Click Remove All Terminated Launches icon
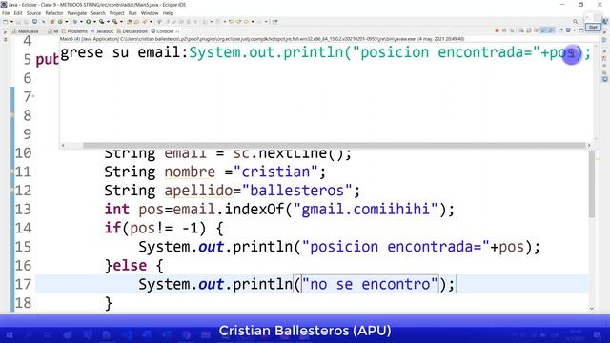This screenshot has height=343, width=610. pyautogui.click(x=512, y=30)
